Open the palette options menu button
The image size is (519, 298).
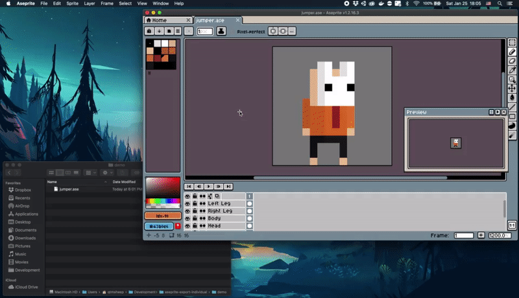click(178, 31)
